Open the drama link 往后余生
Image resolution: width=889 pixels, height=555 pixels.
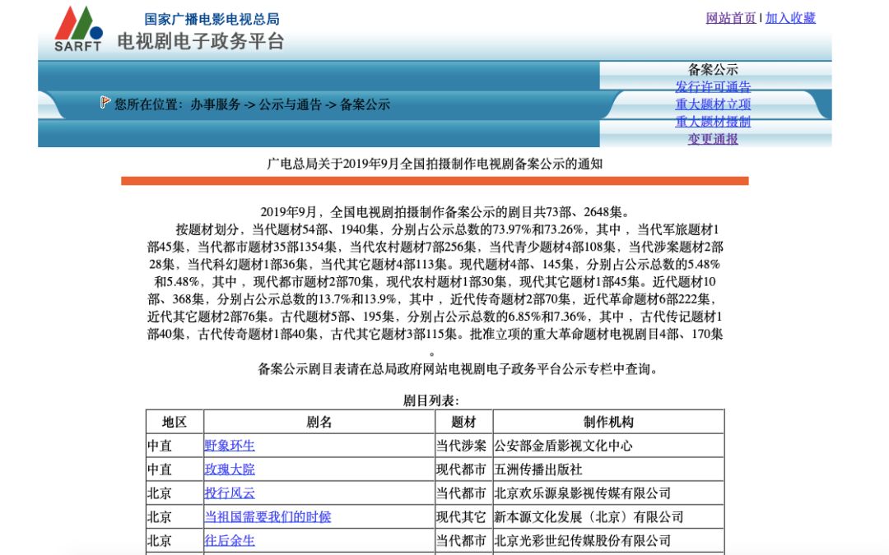[230, 541]
